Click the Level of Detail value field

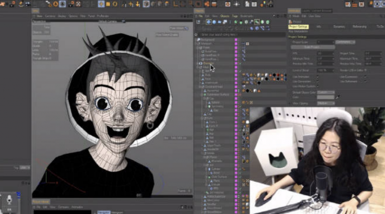[326, 70]
